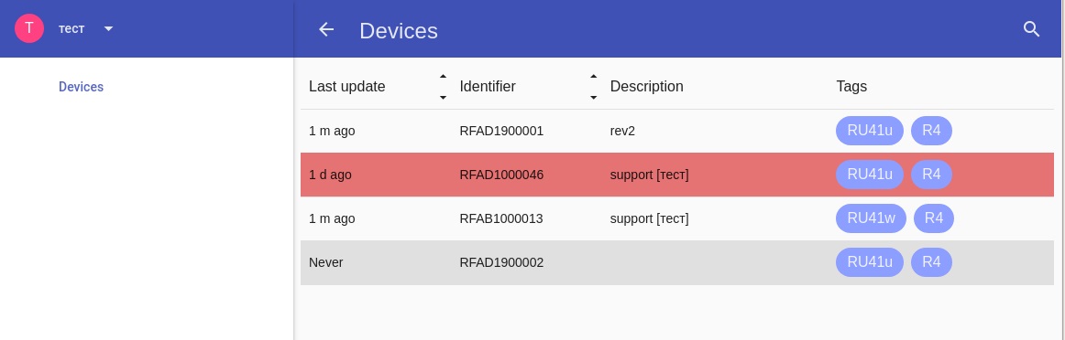Screen dimensions: 1065x340
Task: Sort descending by Identifier column
Action: point(593,98)
